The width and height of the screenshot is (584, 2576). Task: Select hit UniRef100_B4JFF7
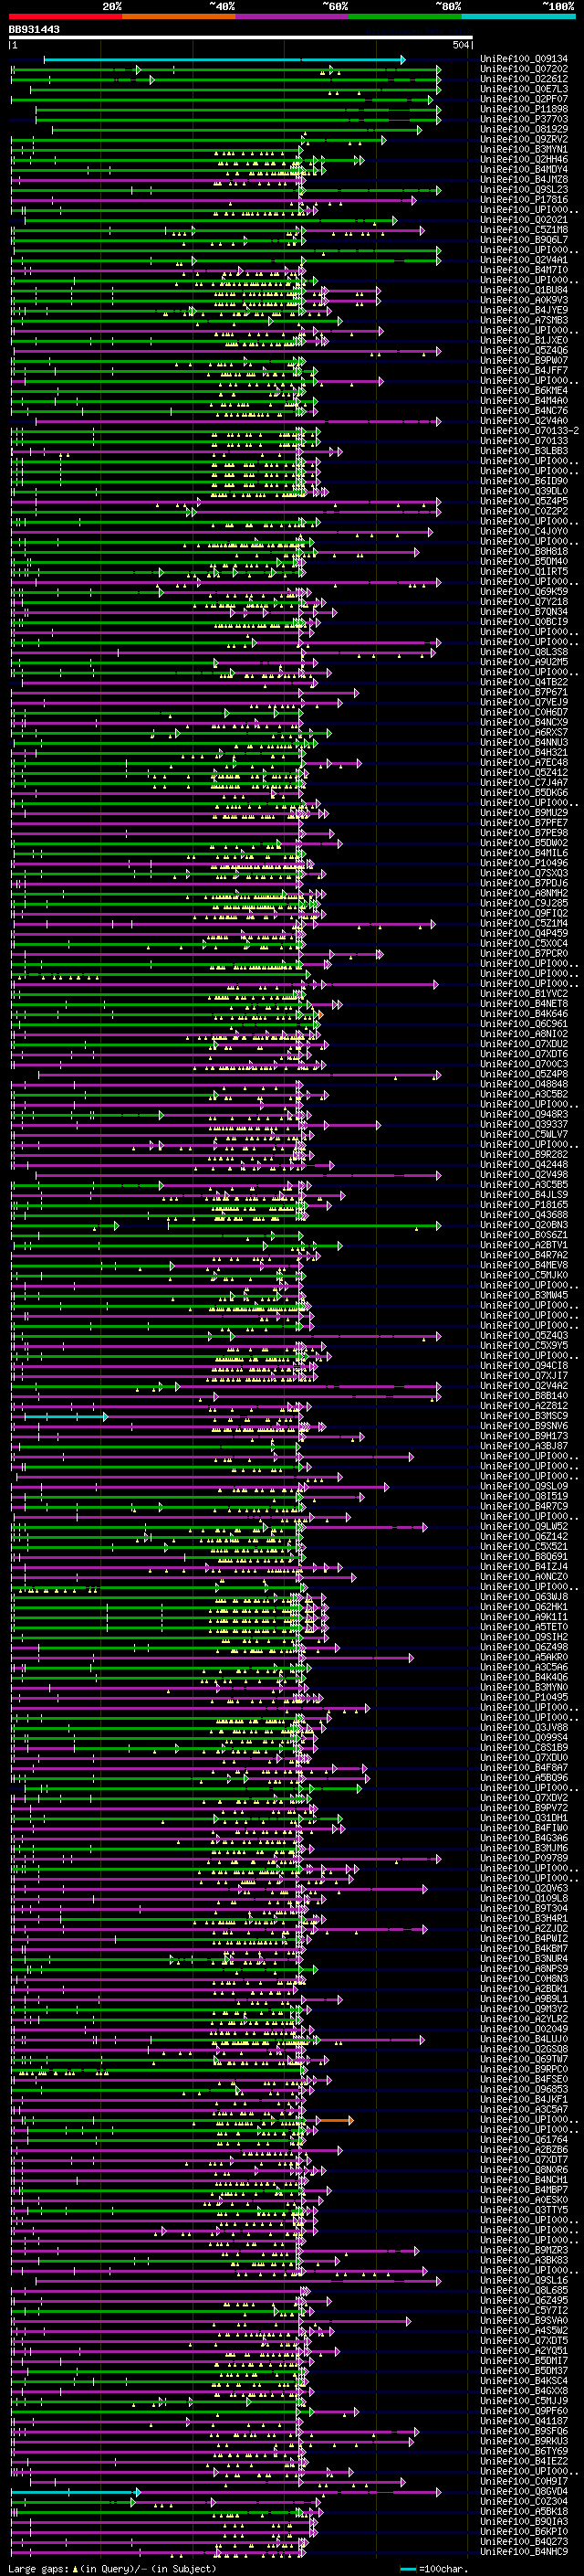[x=523, y=370]
